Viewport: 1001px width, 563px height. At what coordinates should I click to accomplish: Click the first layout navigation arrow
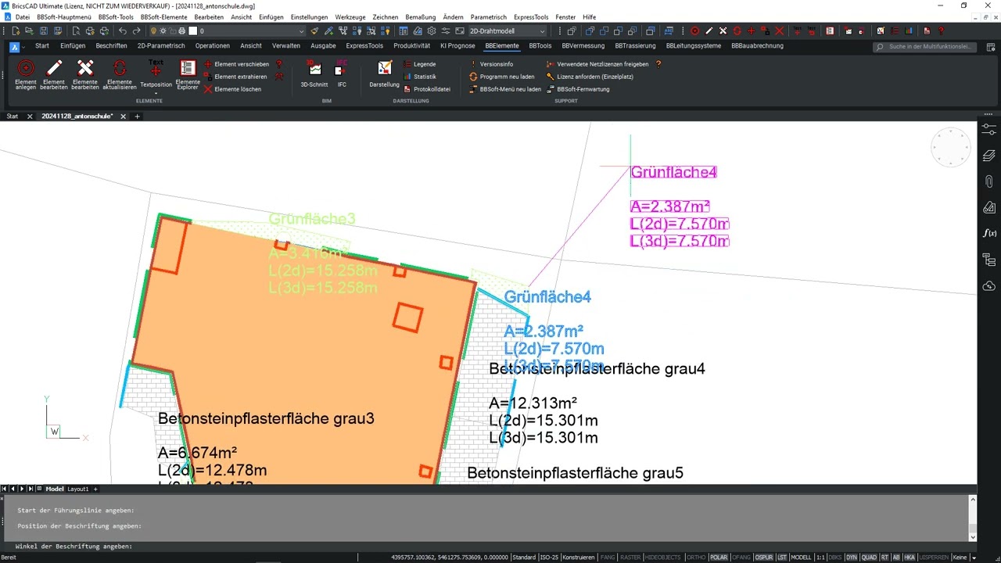(5, 489)
